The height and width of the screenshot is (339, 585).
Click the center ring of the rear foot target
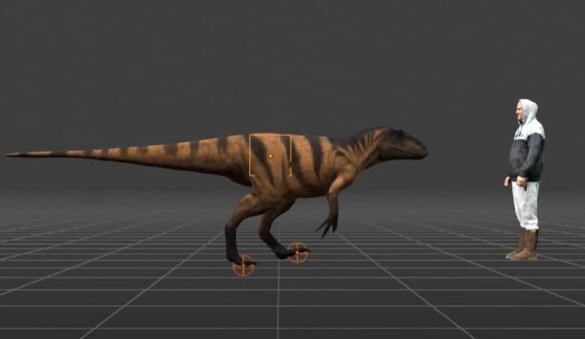click(x=242, y=266)
